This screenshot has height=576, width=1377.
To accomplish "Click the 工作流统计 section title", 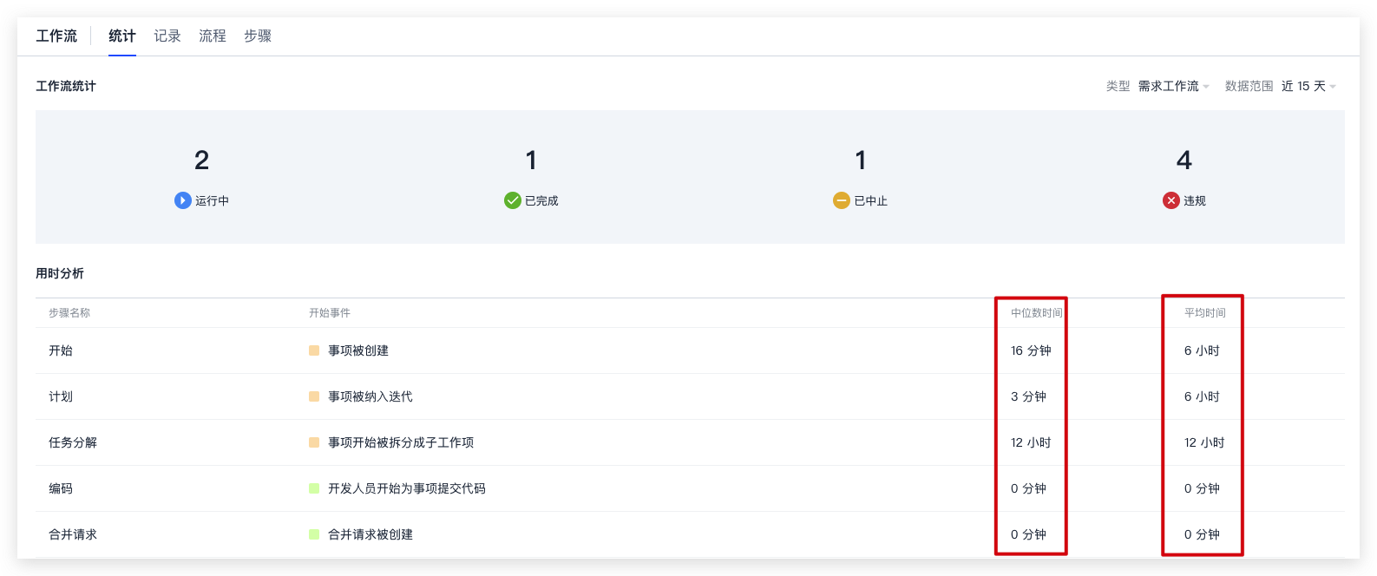I will click(66, 86).
